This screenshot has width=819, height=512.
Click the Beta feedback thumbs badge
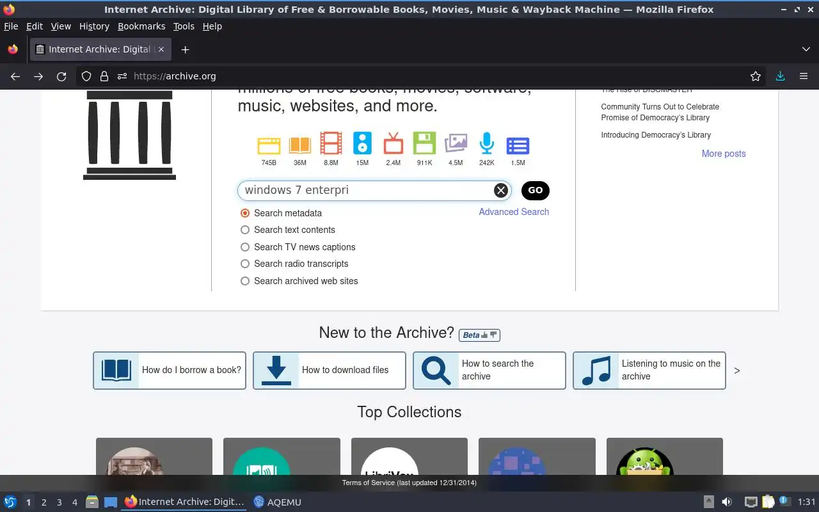479,335
